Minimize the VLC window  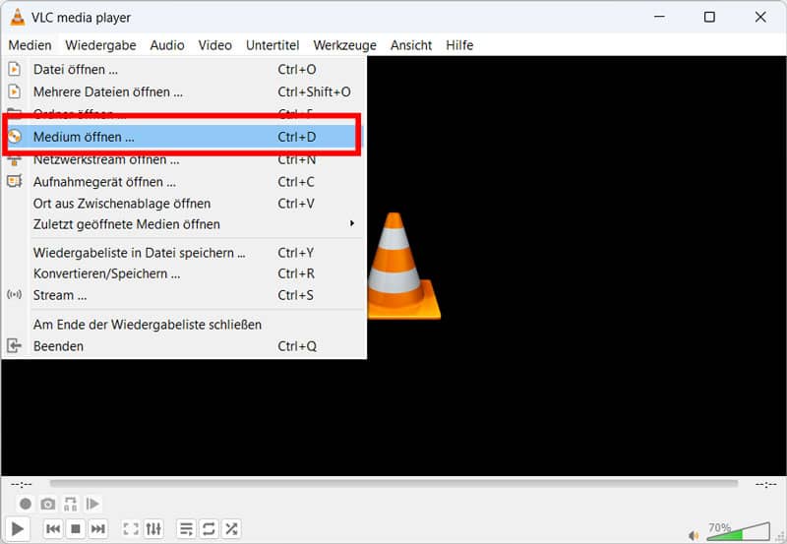coord(659,17)
